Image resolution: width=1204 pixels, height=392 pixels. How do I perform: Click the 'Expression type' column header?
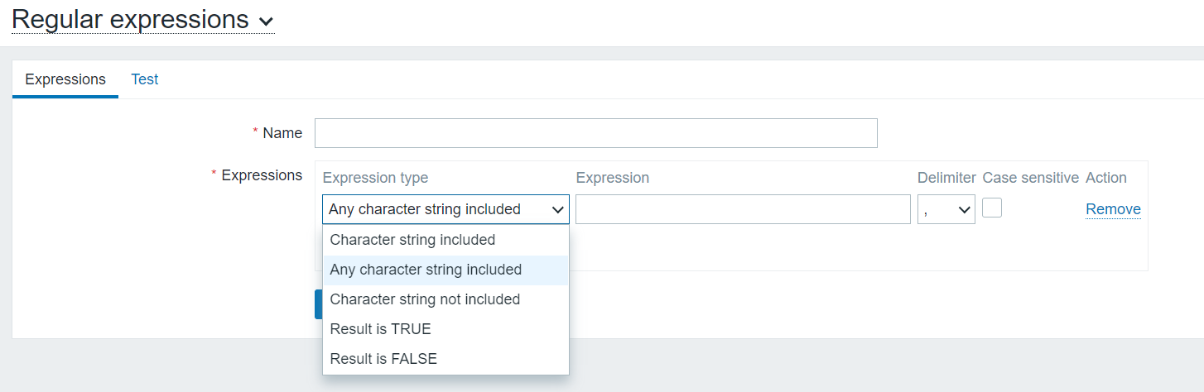[x=375, y=178]
